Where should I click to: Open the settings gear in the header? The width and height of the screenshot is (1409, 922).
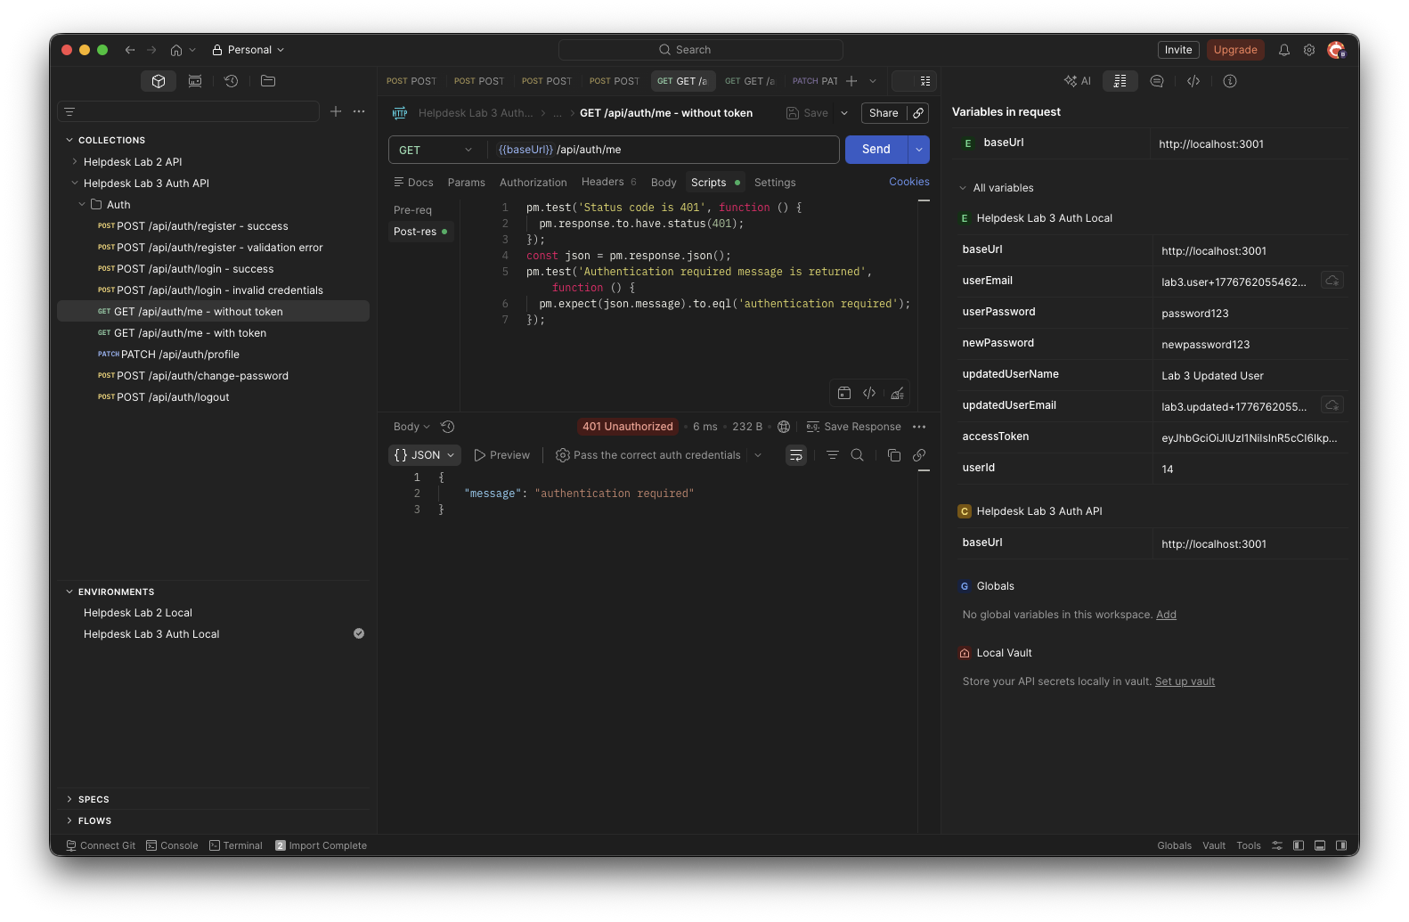[x=1309, y=50]
